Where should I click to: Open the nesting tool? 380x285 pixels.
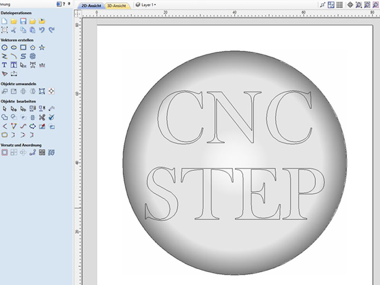coord(51,152)
